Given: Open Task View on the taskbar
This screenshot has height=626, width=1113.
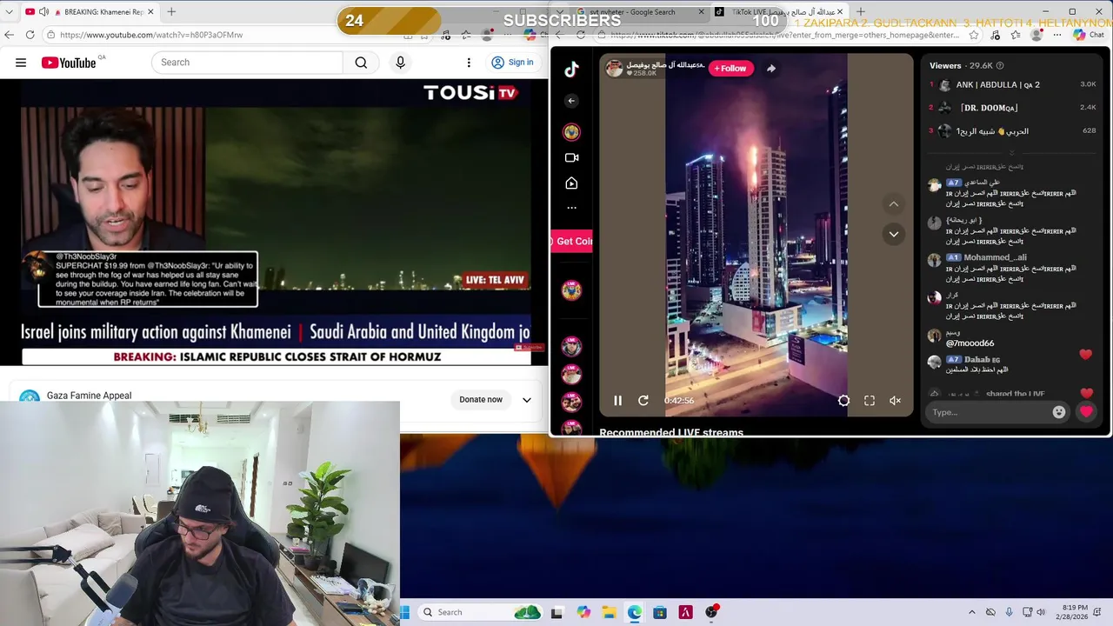Looking at the screenshot, I should pos(556,612).
